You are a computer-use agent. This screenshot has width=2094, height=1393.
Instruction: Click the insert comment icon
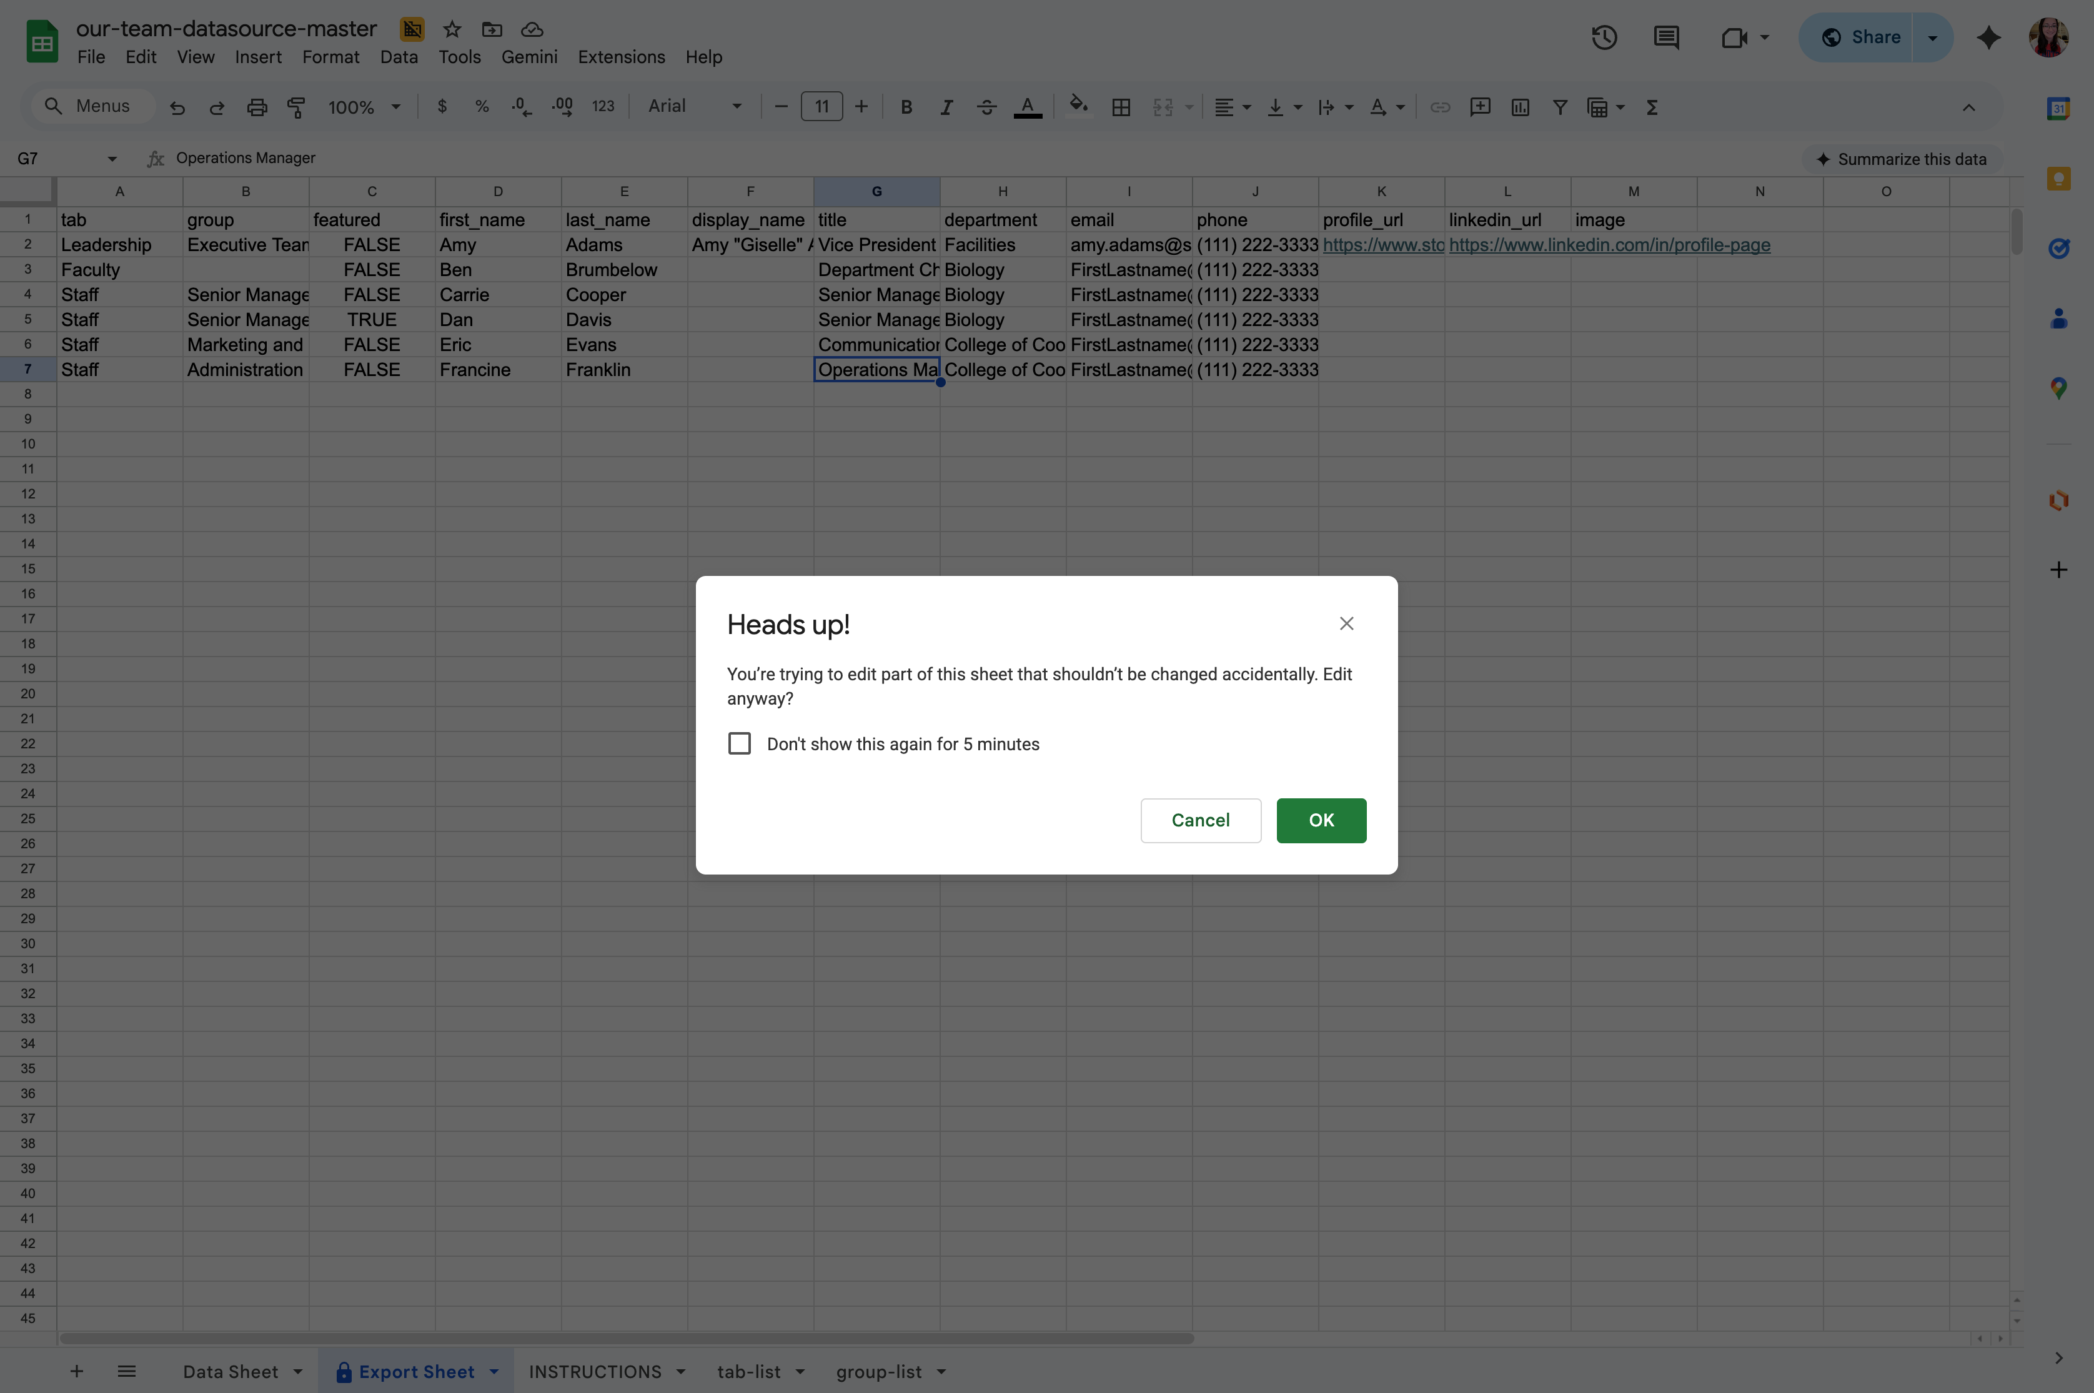pyautogui.click(x=1480, y=107)
